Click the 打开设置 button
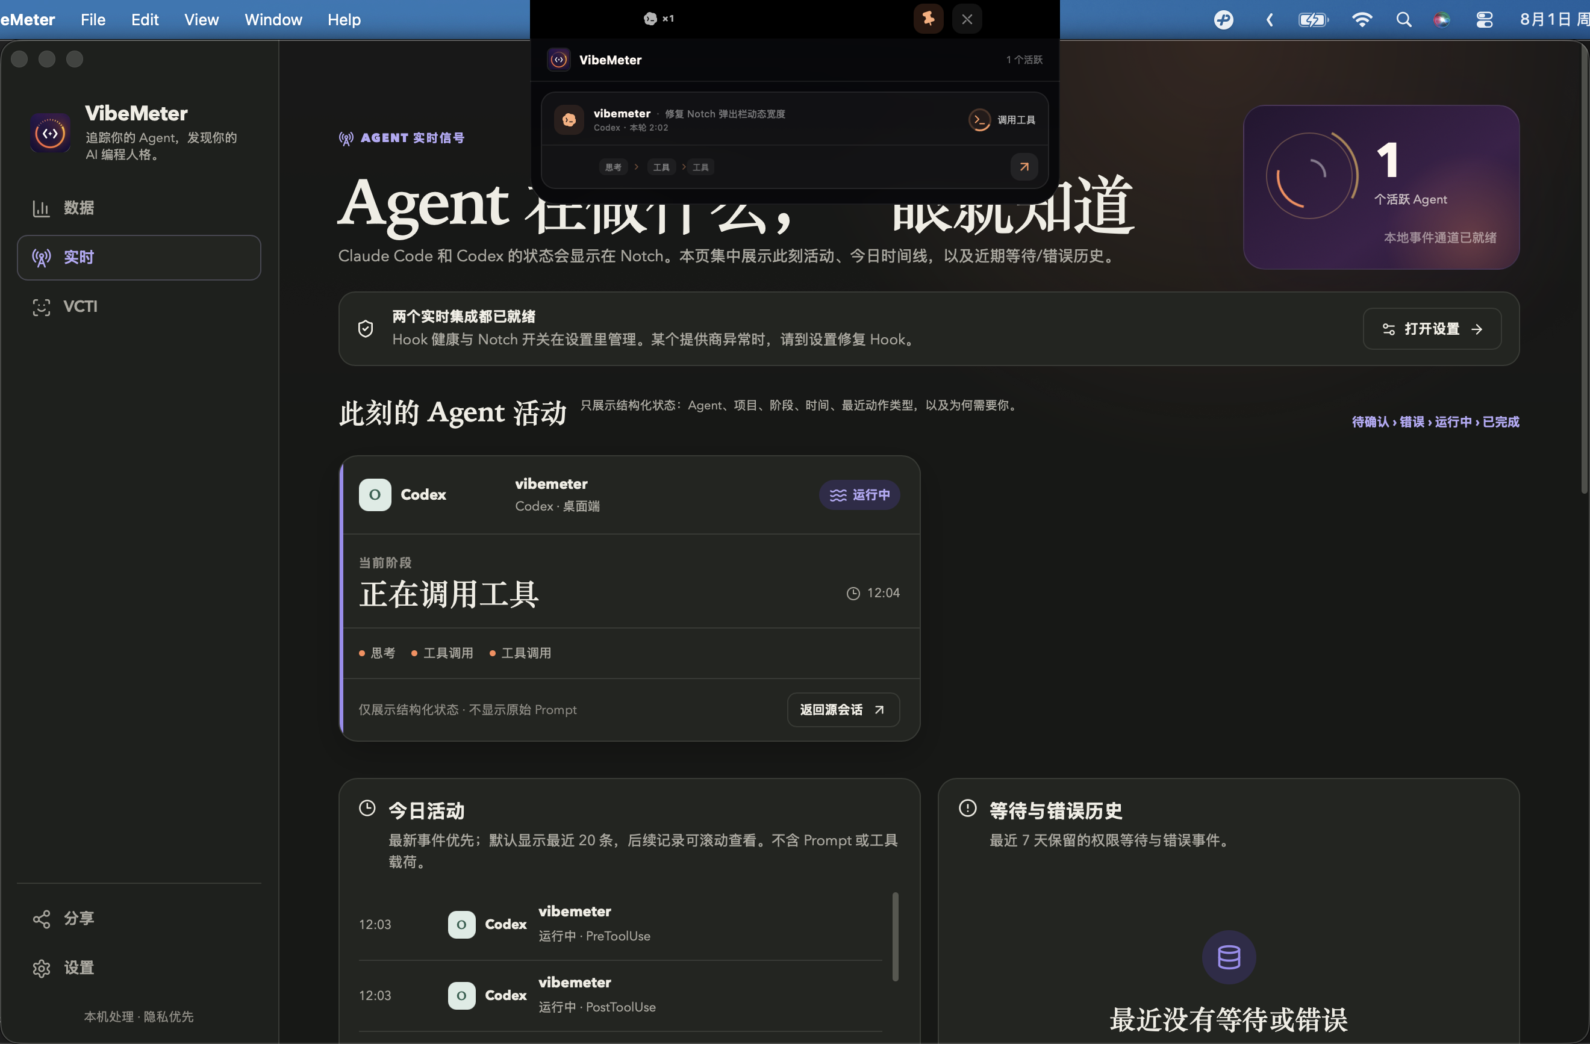Viewport: 1590px width, 1044px height. pyautogui.click(x=1432, y=329)
